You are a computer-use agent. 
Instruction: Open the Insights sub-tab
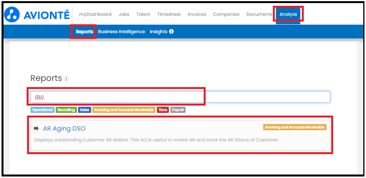[x=158, y=32]
